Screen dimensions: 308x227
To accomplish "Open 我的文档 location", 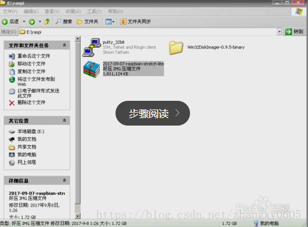I will [x=27, y=139].
